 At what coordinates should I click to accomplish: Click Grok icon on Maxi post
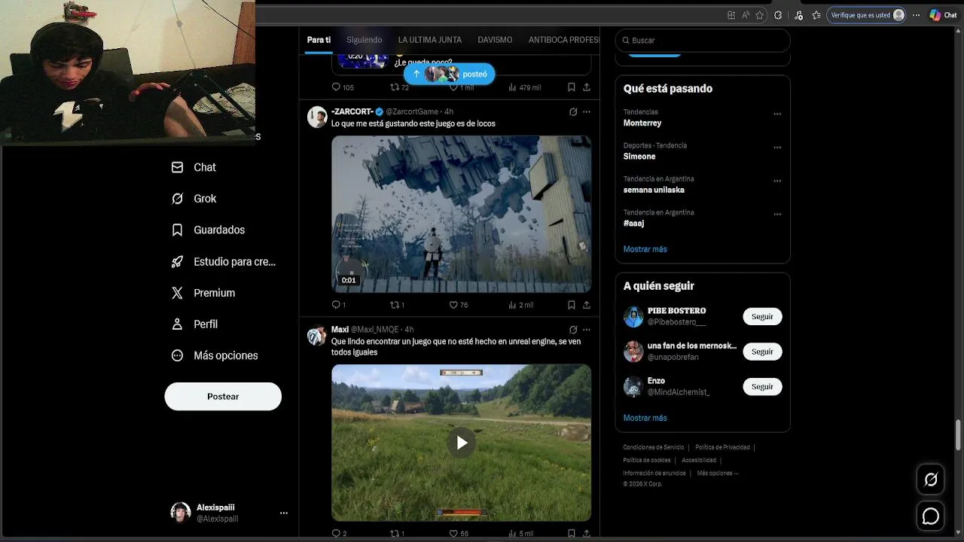(x=573, y=330)
